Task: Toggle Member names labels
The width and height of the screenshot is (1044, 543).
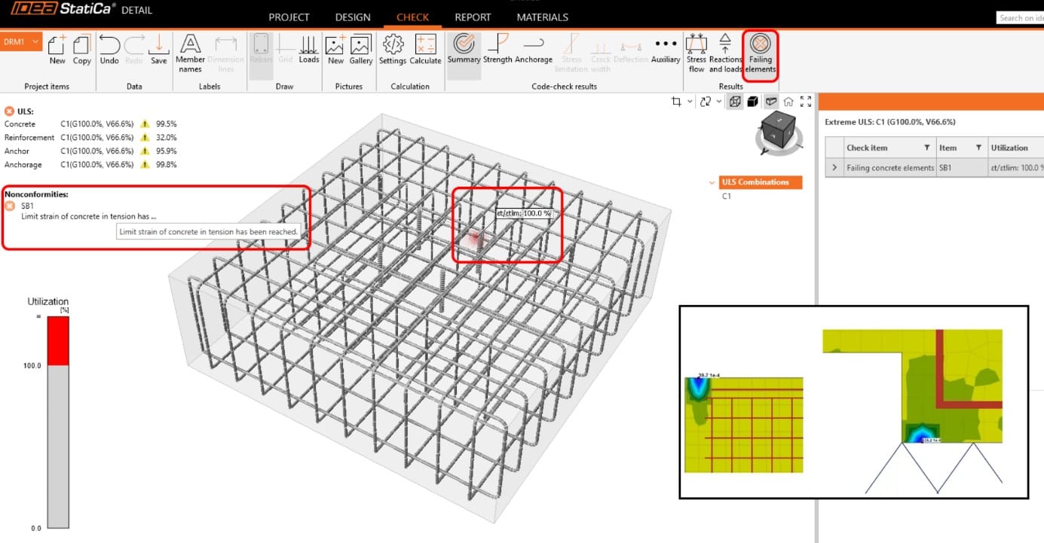Action: [x=190, y=54]
